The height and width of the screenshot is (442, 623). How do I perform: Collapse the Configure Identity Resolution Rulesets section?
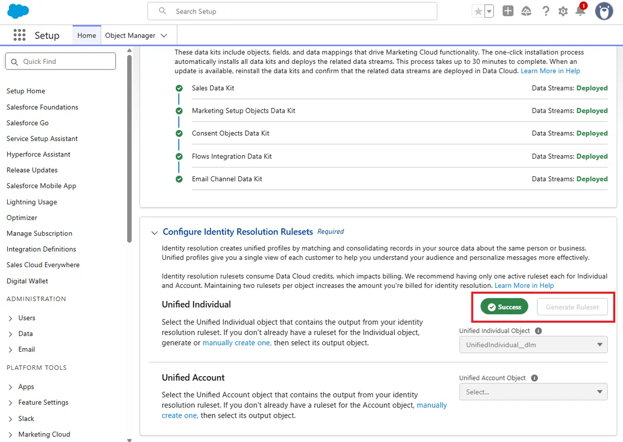point(154,233)
